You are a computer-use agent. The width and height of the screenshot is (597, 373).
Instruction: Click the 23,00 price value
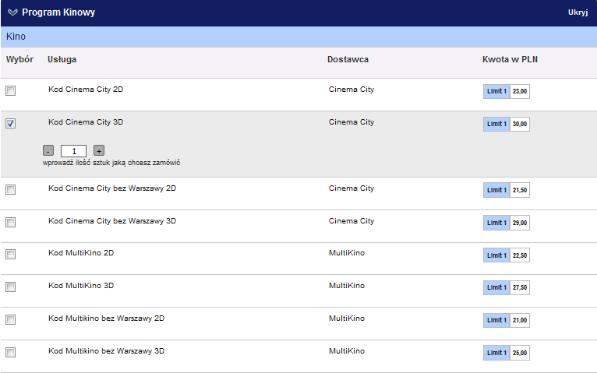tap(520, 91)
